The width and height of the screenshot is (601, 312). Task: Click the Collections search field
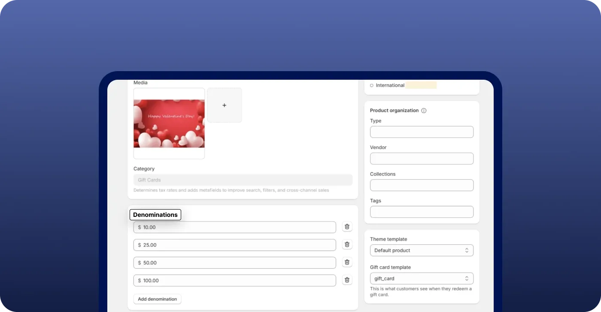[421, 185]
